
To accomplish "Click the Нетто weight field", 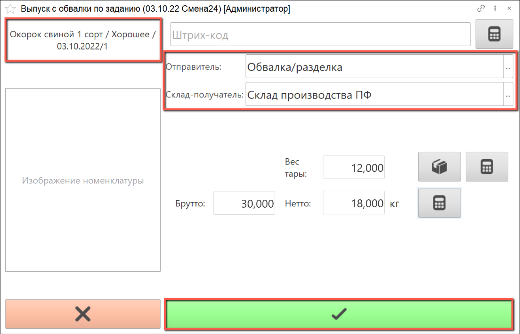I will pyautogui.click(x=354, y=204).
